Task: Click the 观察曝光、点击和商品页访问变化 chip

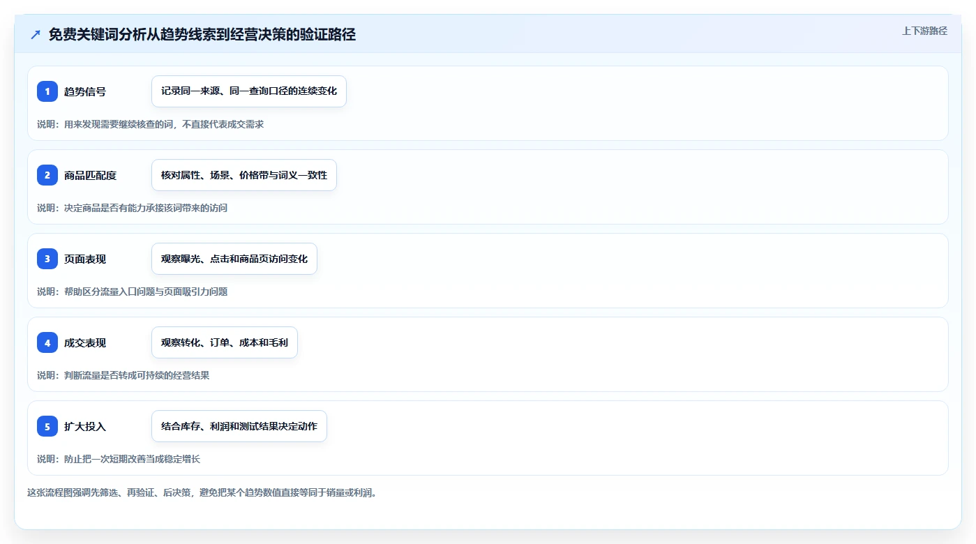Action: pyautogui.click(x=234, y=259)
